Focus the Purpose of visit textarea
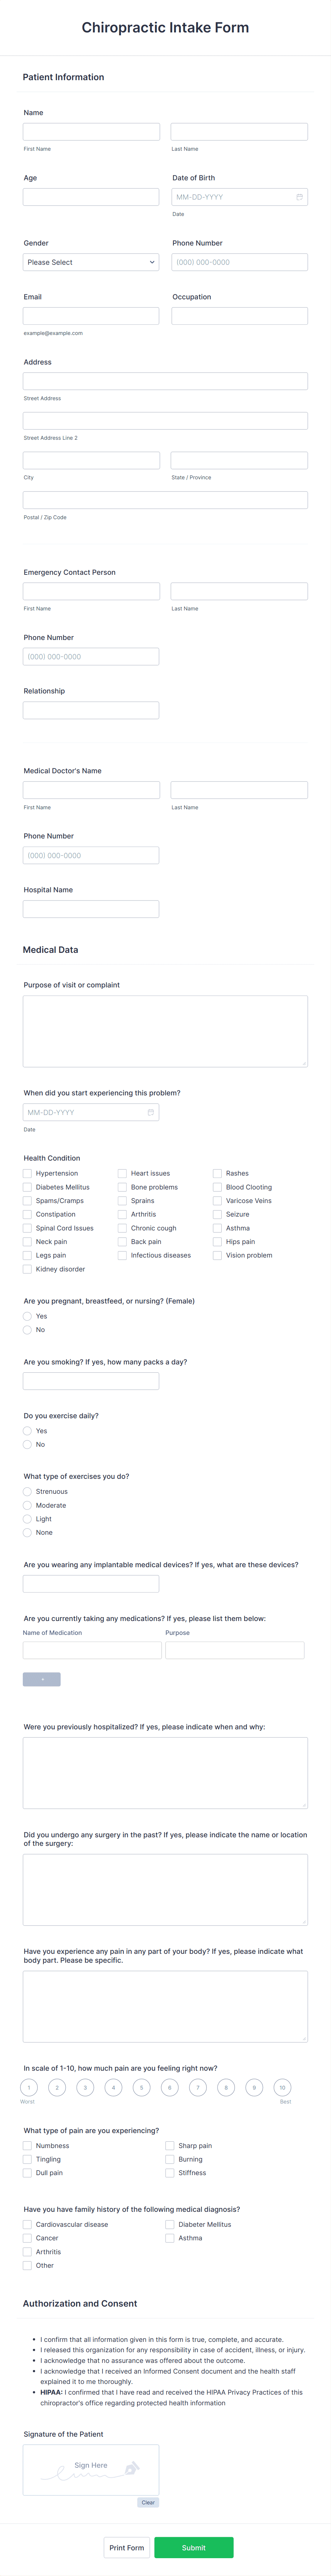This screenshot has height=2576, width=331. pos(165,1031)
